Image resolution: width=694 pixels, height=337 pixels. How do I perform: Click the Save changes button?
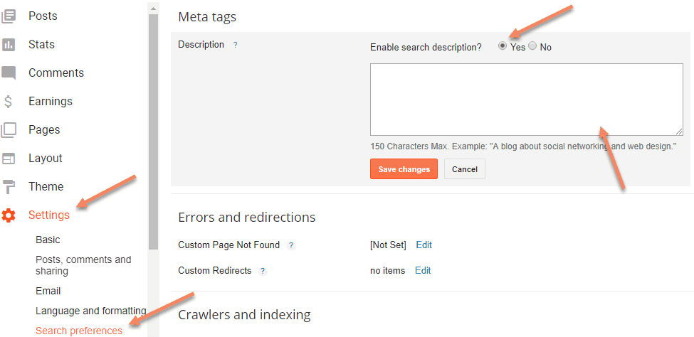coord(404,169)
